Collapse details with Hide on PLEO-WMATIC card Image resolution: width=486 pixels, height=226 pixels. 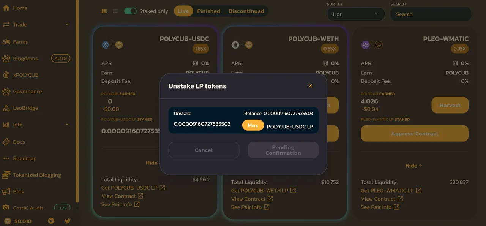tap(414, 166)
